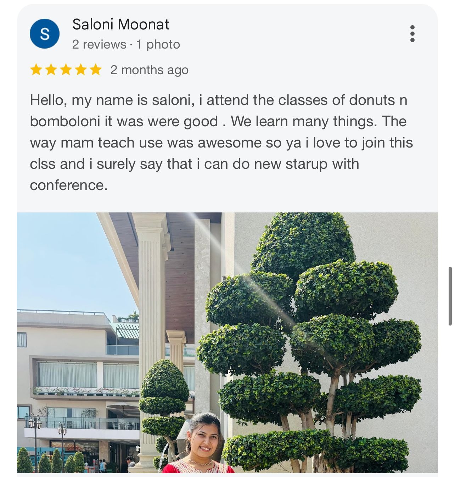Click the word 'conference.' ending the review

pyautogui.click(x=68, y=185)
